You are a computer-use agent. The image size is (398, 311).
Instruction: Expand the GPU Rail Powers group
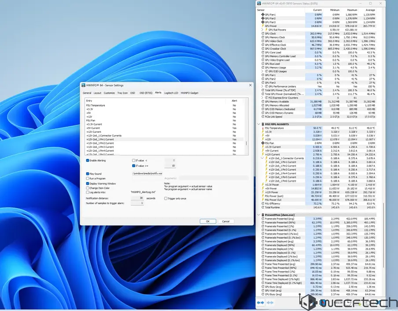[262, 29]
